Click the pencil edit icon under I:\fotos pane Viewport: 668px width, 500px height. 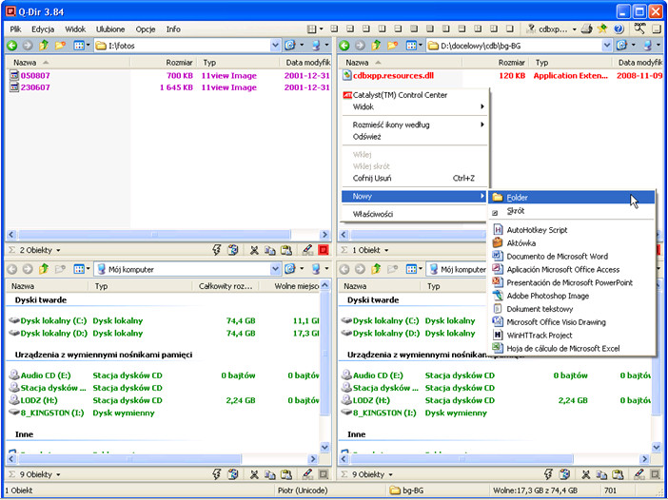click(x=307, y=250)
